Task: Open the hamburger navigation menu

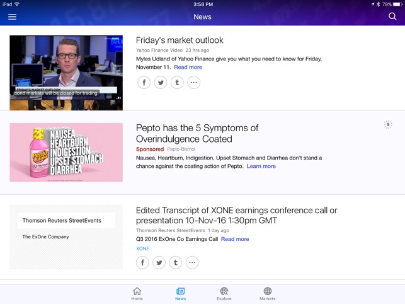Action: pos(12,17)
